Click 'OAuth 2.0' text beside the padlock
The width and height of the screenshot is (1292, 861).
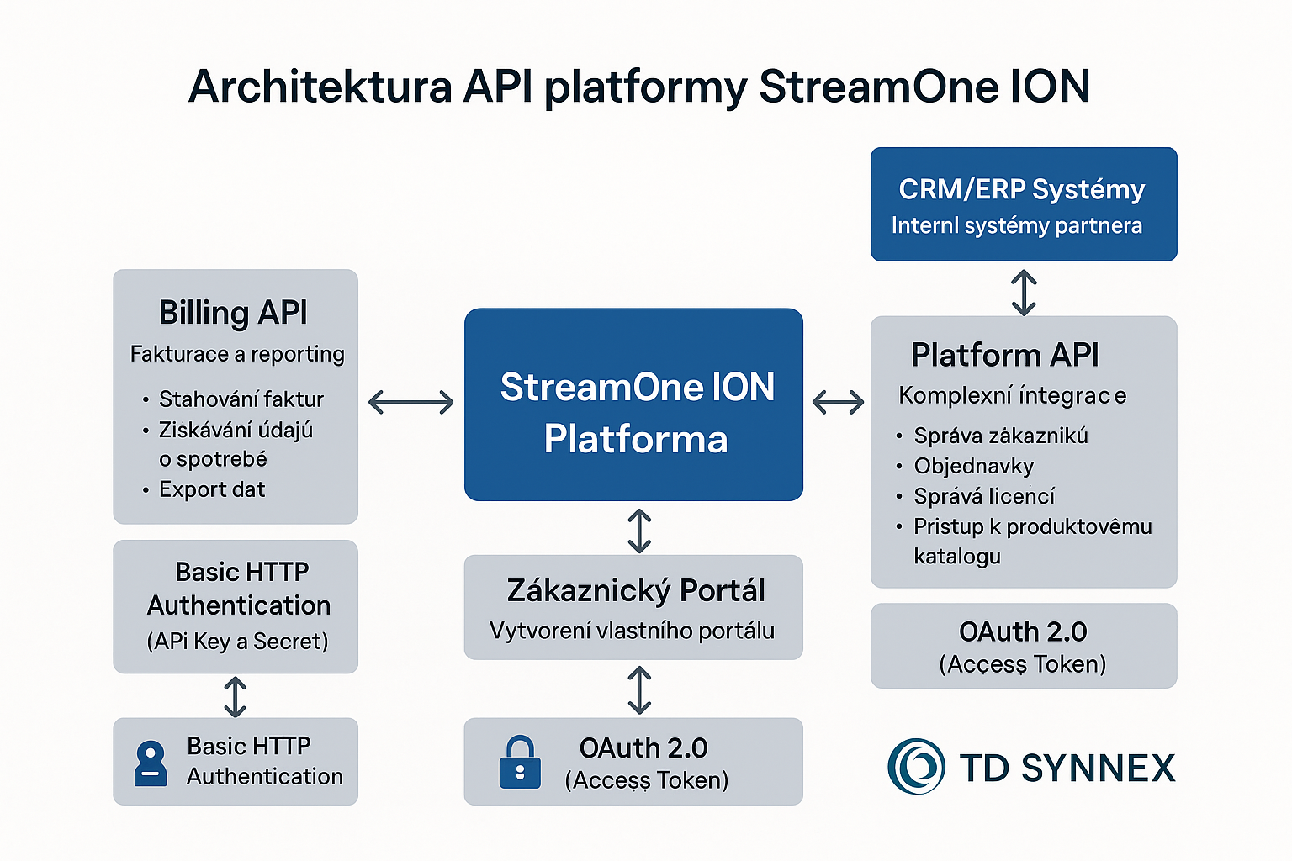(x=643, y=747)
